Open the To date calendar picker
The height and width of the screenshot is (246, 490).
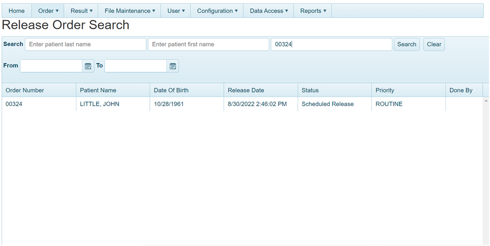[x=172, y=66]
